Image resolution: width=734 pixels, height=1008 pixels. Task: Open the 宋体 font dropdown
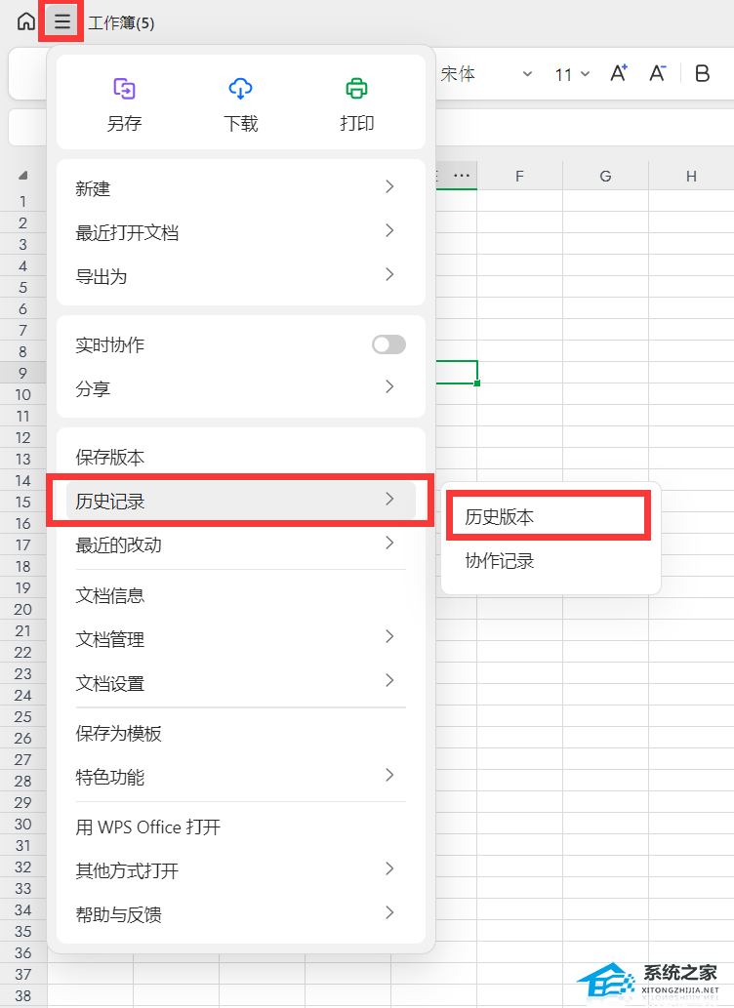click(x=486, y=74)
